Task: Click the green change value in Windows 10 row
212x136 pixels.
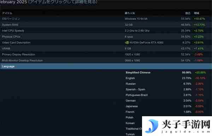Action: [199, 19]
